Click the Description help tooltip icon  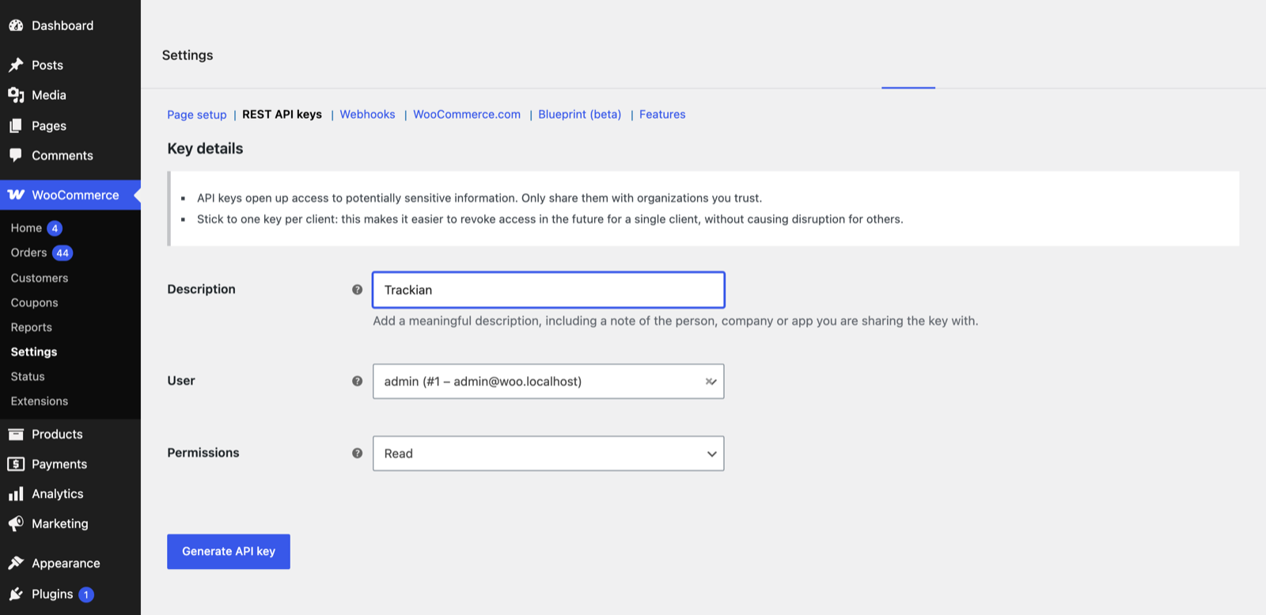coord(358,290)
